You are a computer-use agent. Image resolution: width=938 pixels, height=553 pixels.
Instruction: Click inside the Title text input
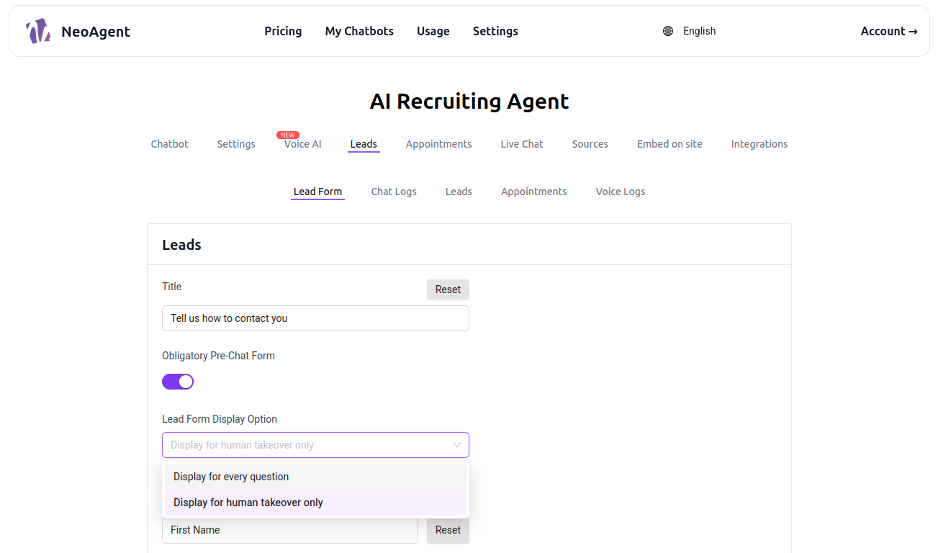(x=315, y=318)
